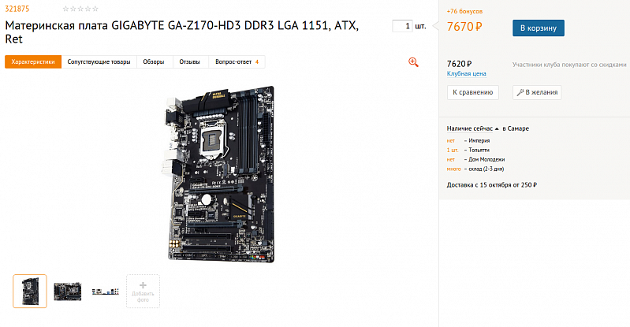Image resolution: width=630 pixels, height=327 pixels.
Task: Click the main motherboard product image
Action: click(220, 174)
